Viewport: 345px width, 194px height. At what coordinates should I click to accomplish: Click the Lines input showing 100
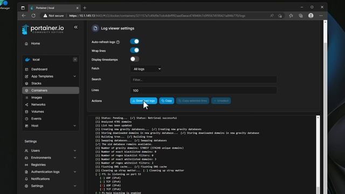click(x=203, y=91)
